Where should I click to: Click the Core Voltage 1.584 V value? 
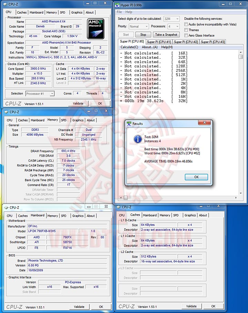point(72,36)
